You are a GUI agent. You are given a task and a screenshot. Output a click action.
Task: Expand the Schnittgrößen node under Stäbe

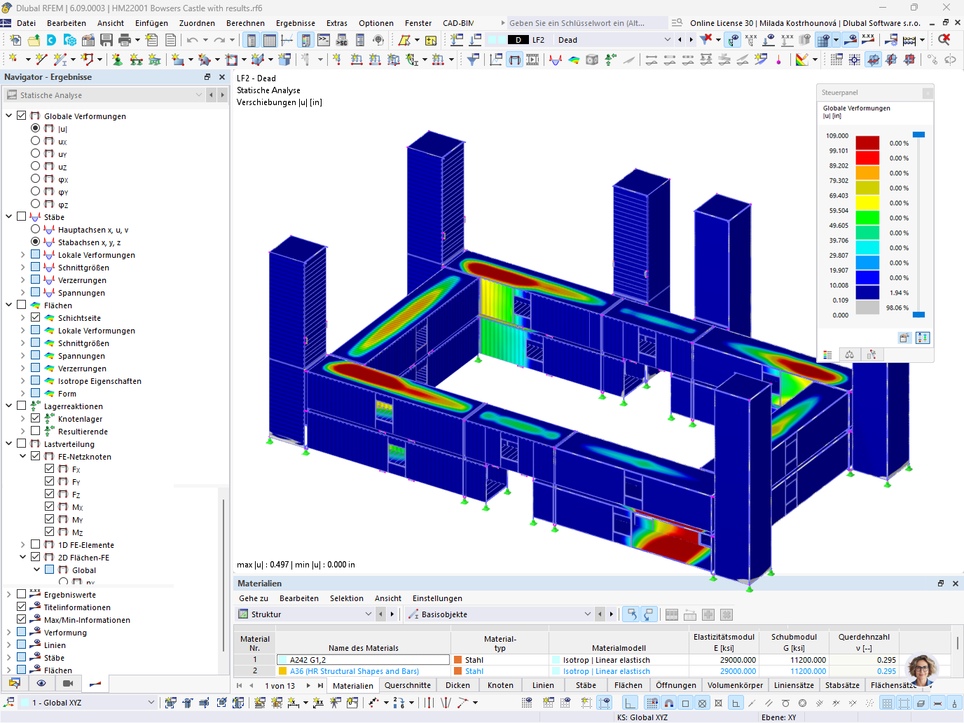point(22,267)
